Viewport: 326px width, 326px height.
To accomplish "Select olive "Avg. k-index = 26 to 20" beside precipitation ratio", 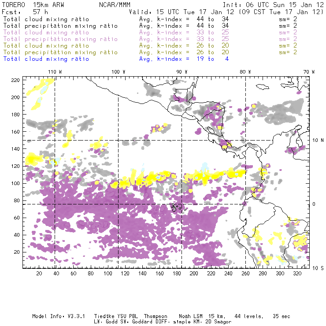I will [184, 52].
